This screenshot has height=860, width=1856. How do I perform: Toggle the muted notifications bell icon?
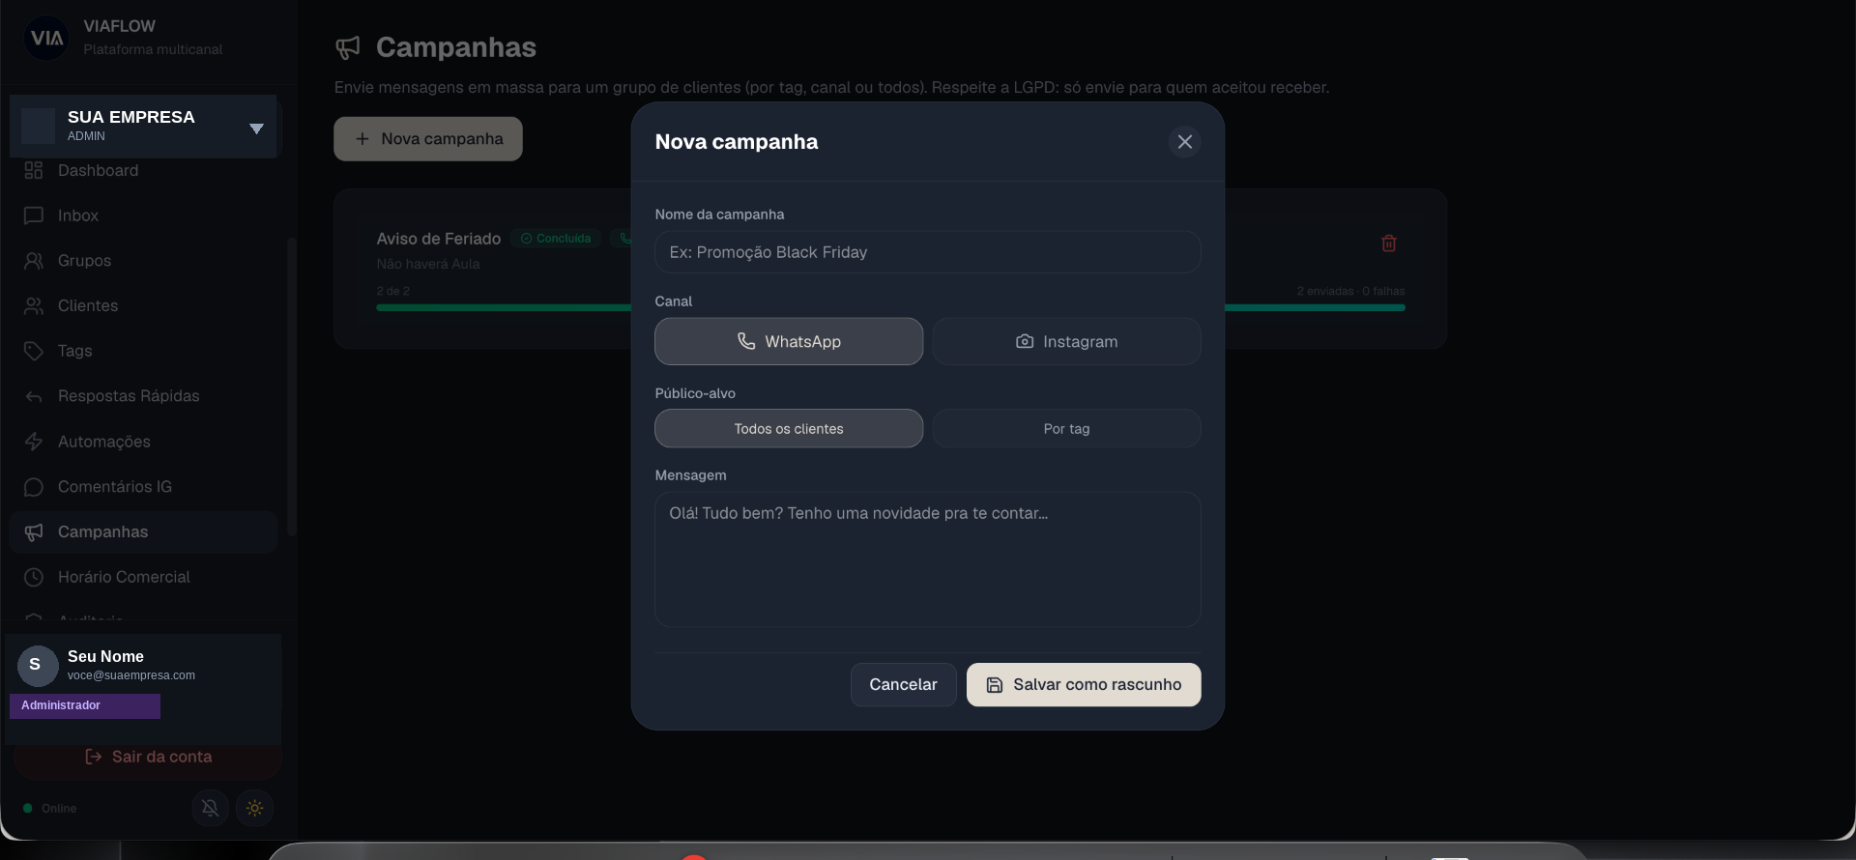[x=210, y=808]
